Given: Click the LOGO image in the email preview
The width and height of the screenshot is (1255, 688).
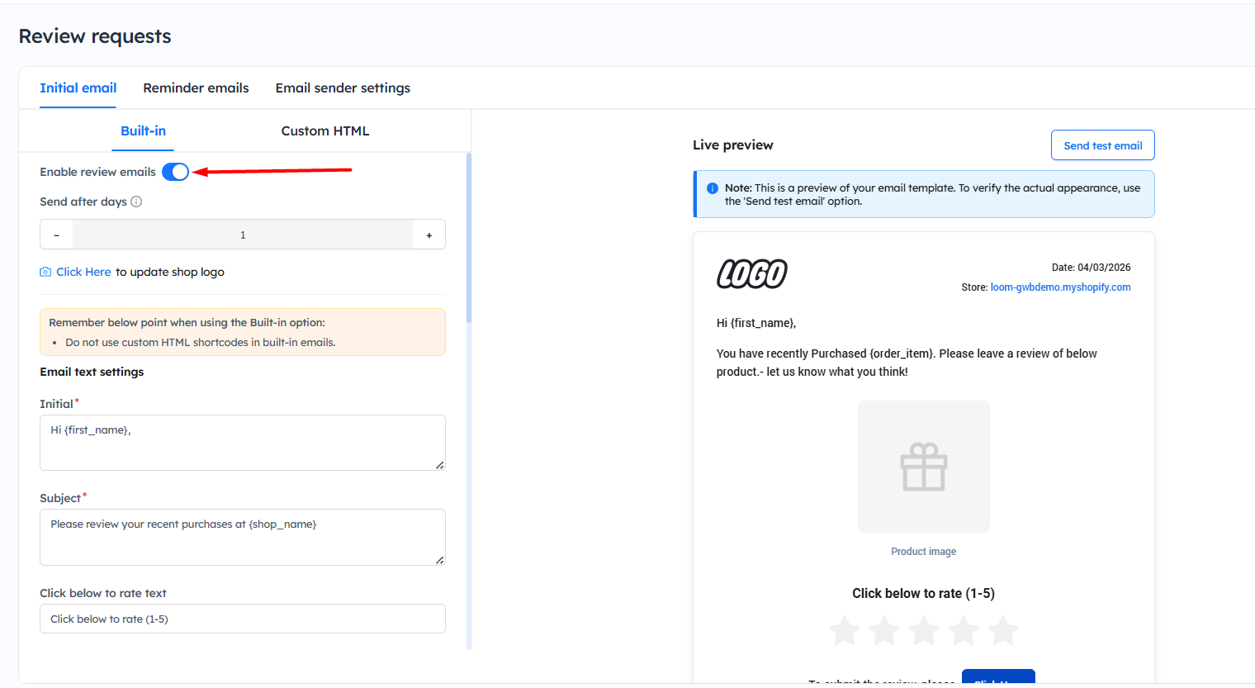Looking at the screenshot, I should pos(751,274).
